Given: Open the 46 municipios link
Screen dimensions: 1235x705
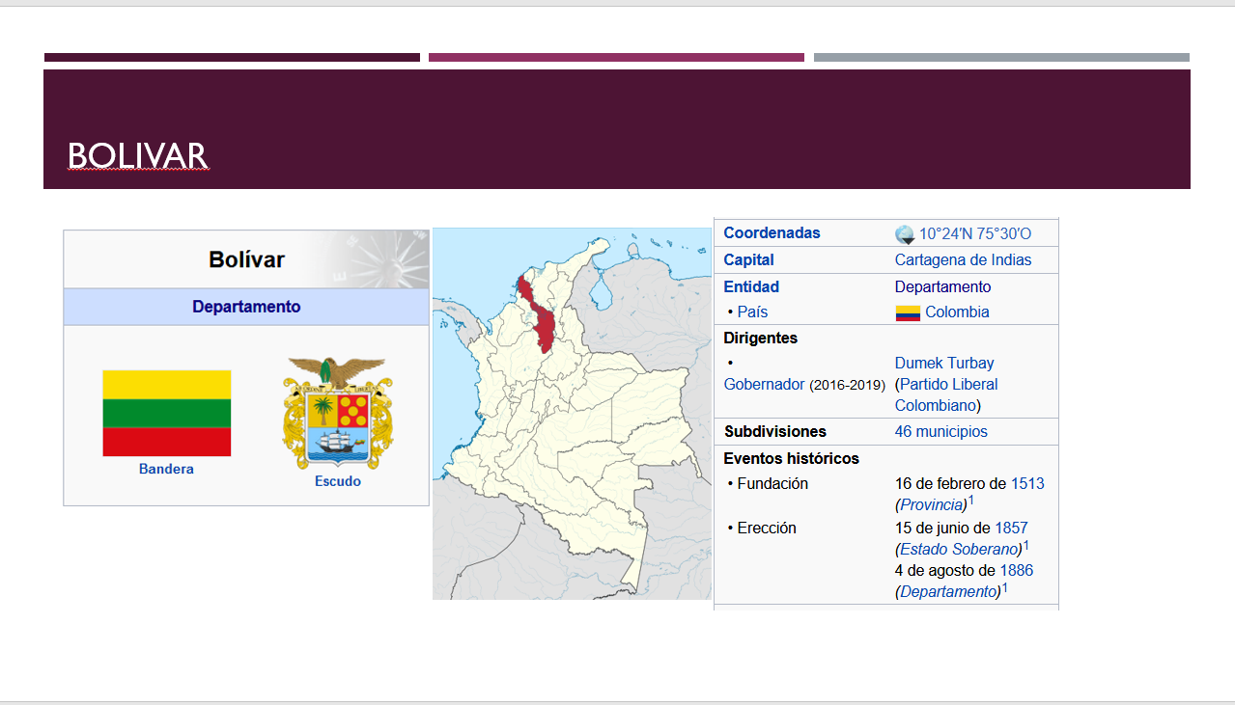Looking at the screenshot, I should click(x=941, y=432).
